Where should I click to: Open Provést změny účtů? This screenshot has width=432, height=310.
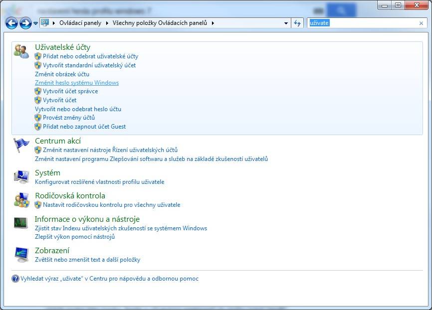point(69,118)
